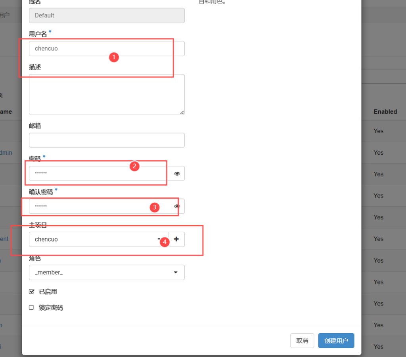The image size is (406, 357).
Task: Click the red number 2 annotation marker
Action: tap(134, 166)
